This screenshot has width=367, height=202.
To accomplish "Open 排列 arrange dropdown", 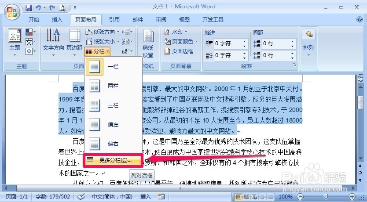I will (308, 43).
